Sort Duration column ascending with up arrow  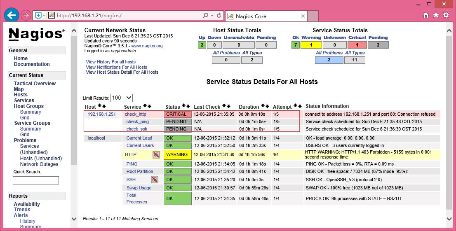tap(263, 106)
